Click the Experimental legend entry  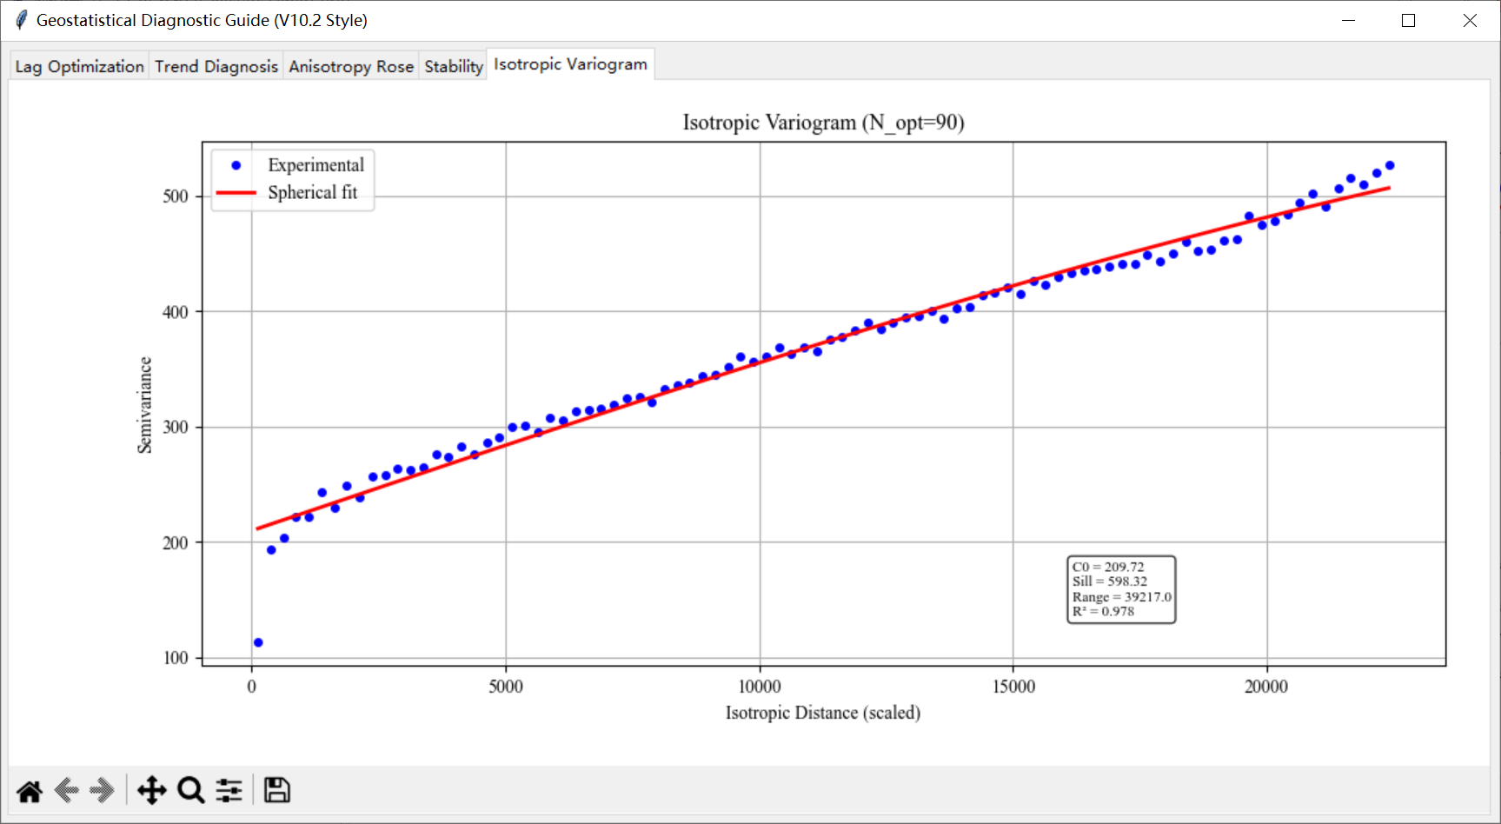(315, 165)
